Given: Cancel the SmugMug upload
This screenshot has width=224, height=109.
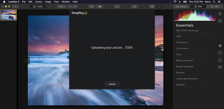Looking at the screenshot, I should point(112,84).
